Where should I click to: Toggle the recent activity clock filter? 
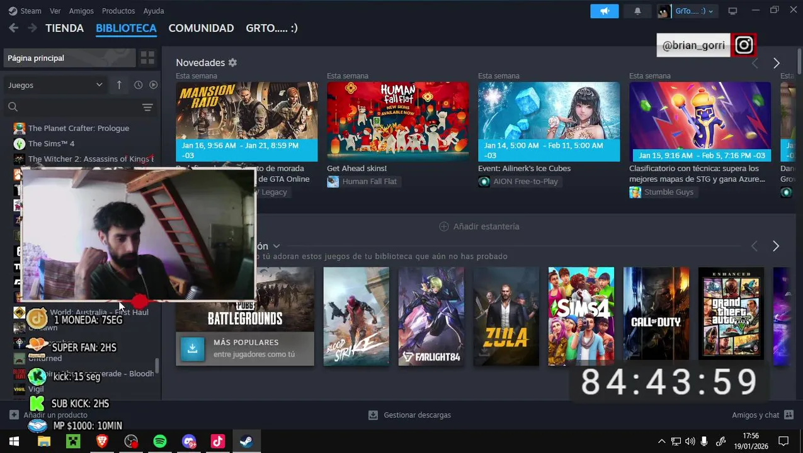(x=139, y=85)
